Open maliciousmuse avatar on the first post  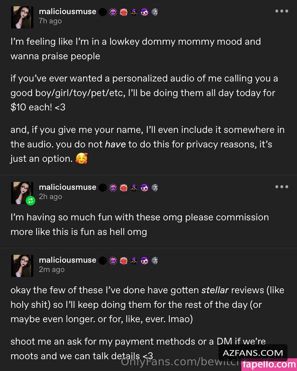[x=22, y=17]
